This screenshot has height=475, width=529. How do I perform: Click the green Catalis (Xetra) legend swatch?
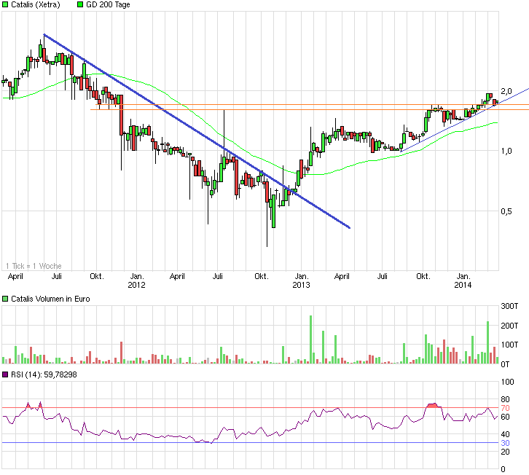click(x=5, y=4)
